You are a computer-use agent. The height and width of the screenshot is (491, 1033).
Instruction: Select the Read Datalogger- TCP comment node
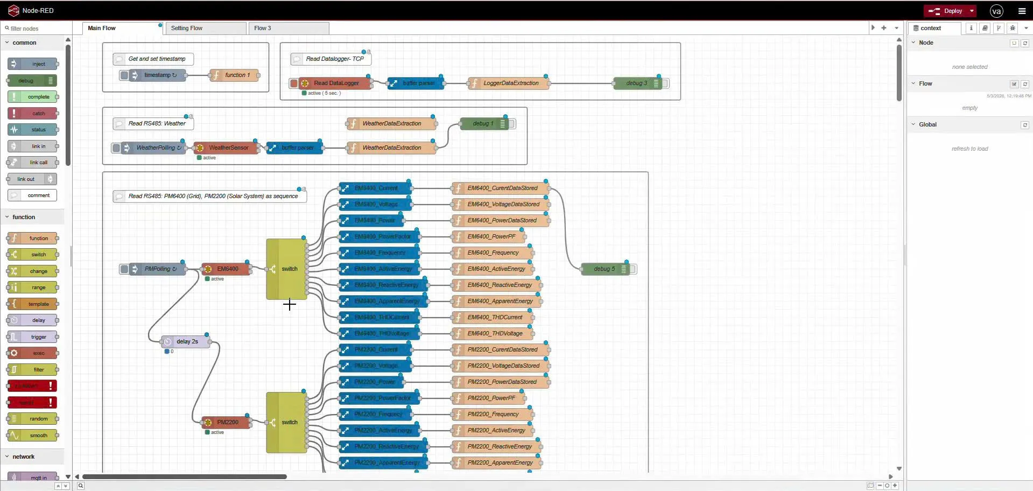pyautogui.click(x=331, y=59)
